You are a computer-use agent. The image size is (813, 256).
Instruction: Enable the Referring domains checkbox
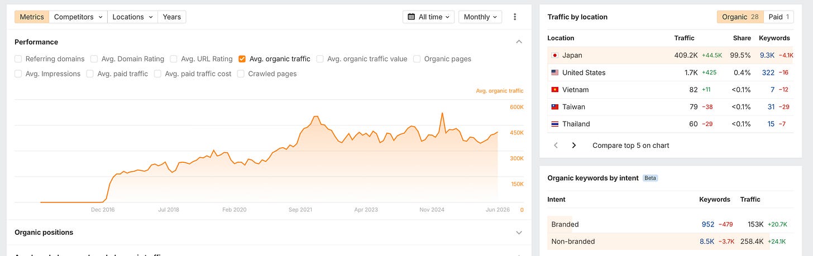click(x=18, y=59)
